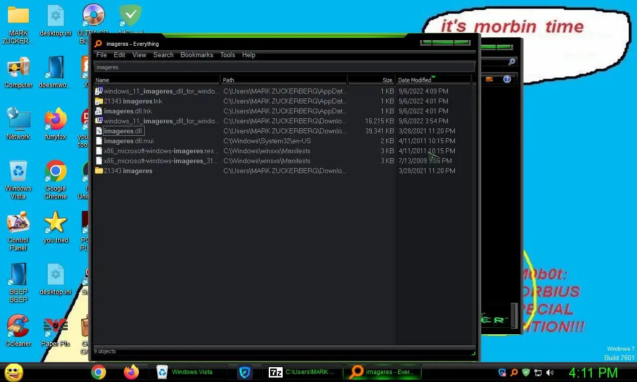Select the Ccleaner desktop icon
637x382 pixels.
pos(18,330)
